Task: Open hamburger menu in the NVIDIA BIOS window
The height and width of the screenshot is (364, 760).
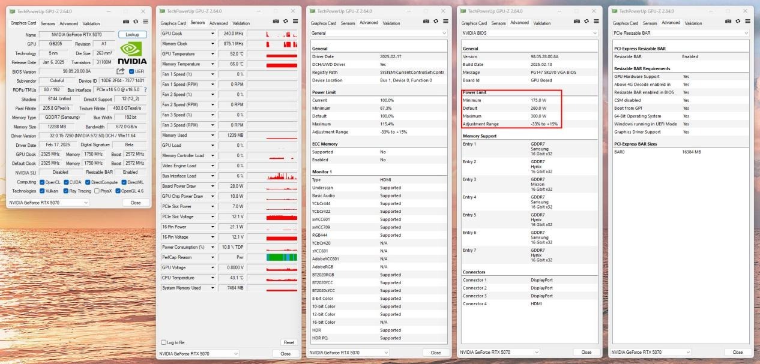Action: click(x=595, y=22)
